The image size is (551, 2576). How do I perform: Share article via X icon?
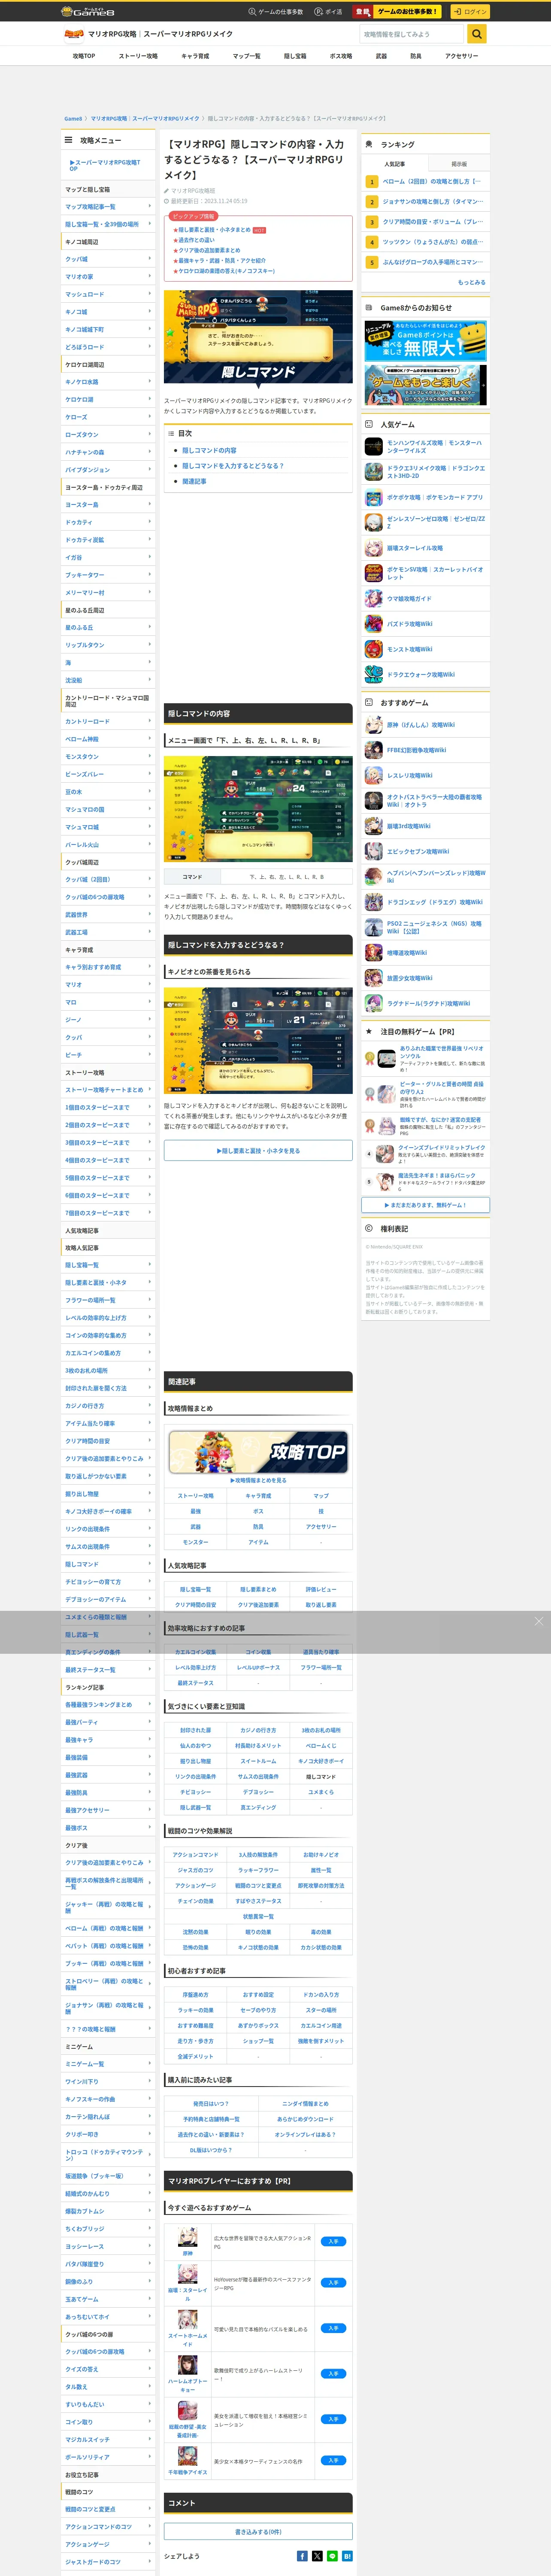pos(317,2556)
